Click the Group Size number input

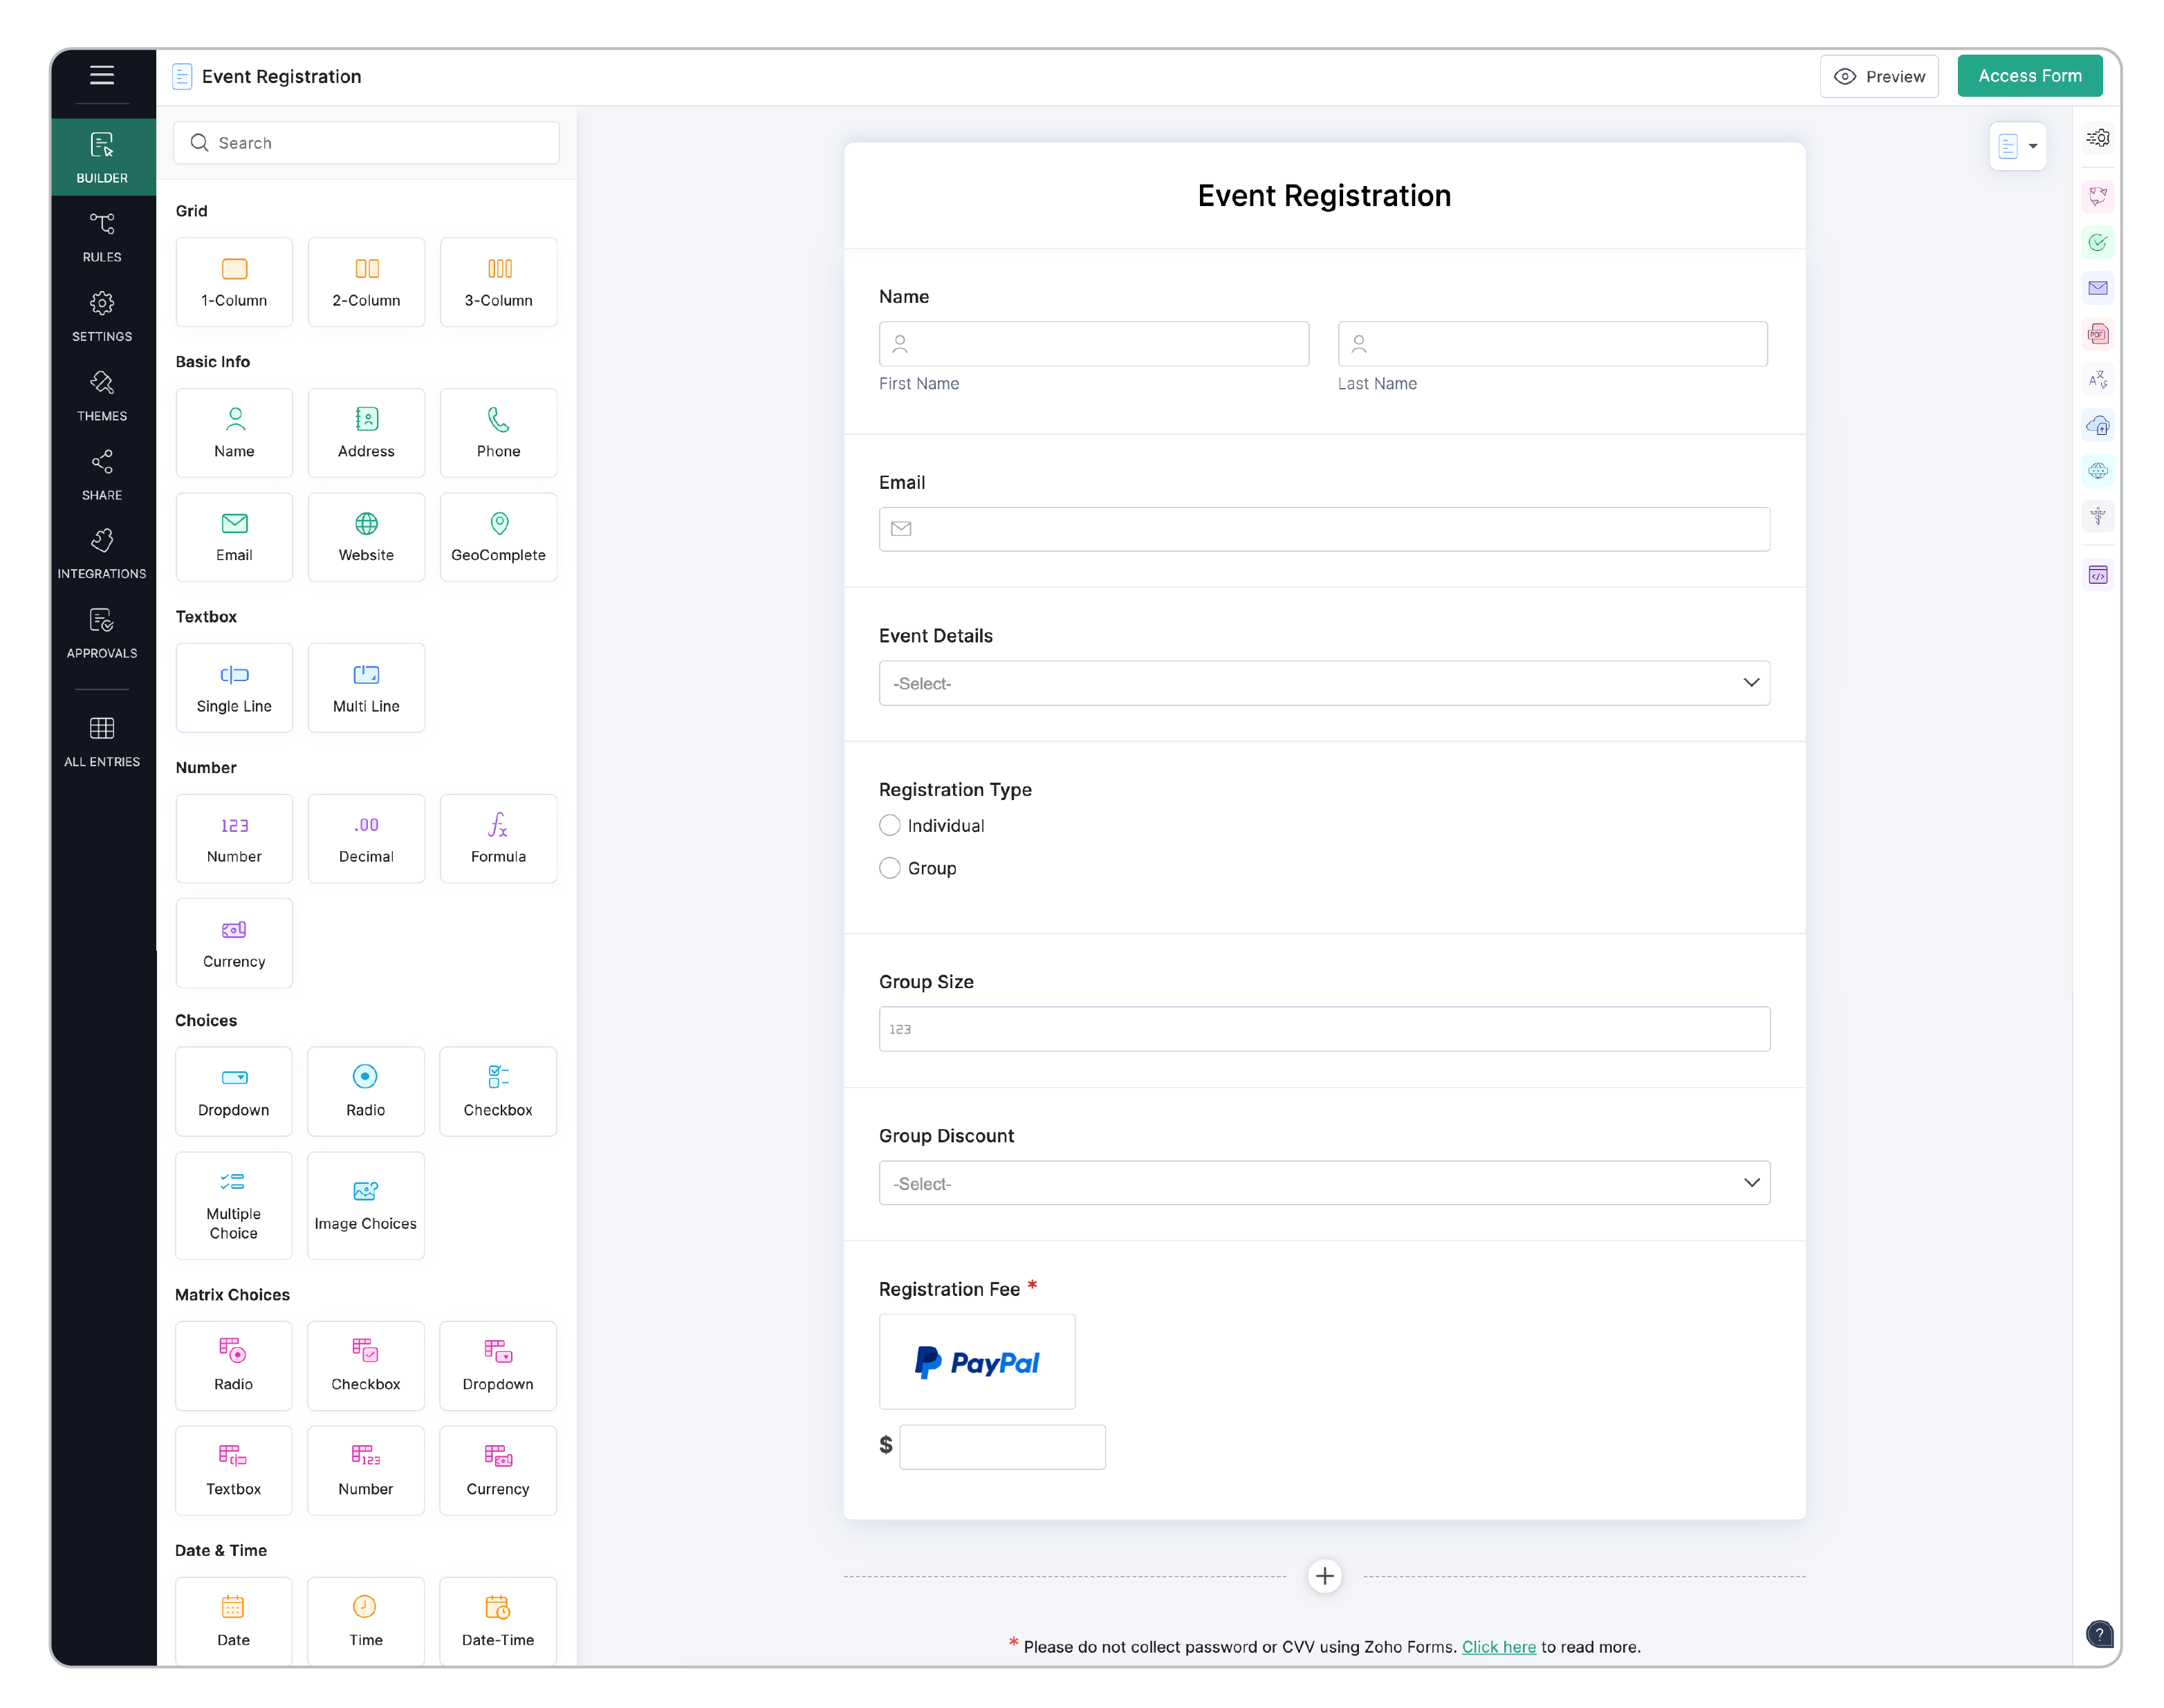tap(1324, 1029)
